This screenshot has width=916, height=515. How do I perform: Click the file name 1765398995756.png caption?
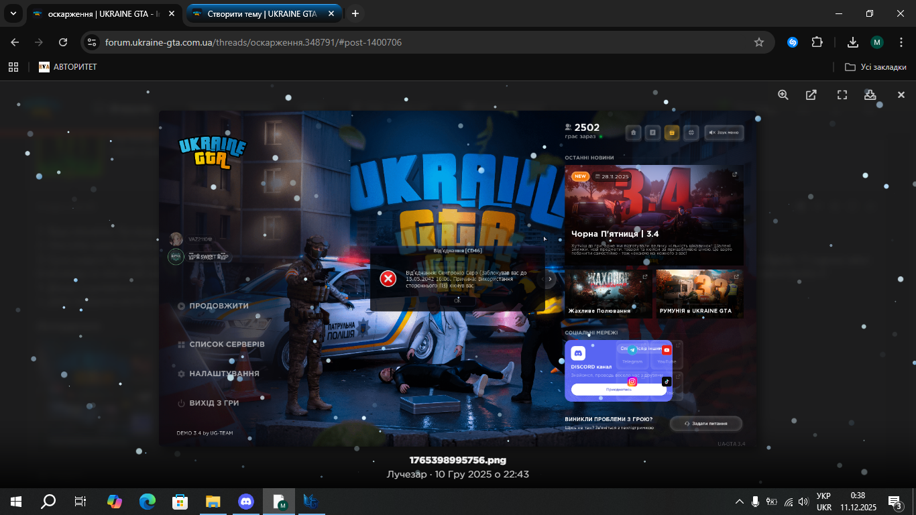point(458,461)
